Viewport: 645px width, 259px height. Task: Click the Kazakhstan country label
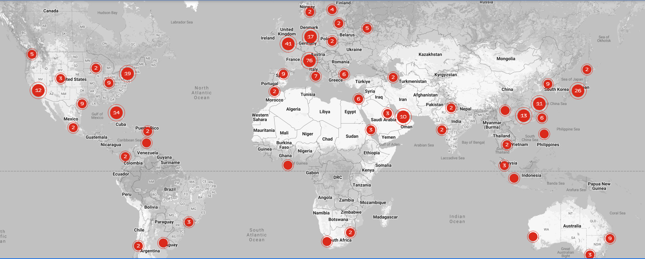(x=430, y=54)
